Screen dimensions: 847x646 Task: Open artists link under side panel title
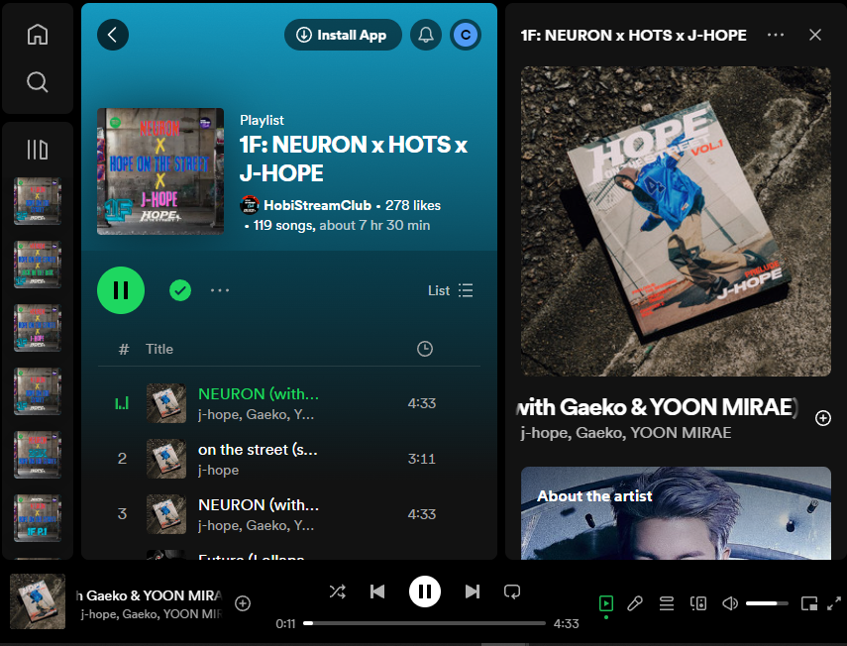(626, 433)
